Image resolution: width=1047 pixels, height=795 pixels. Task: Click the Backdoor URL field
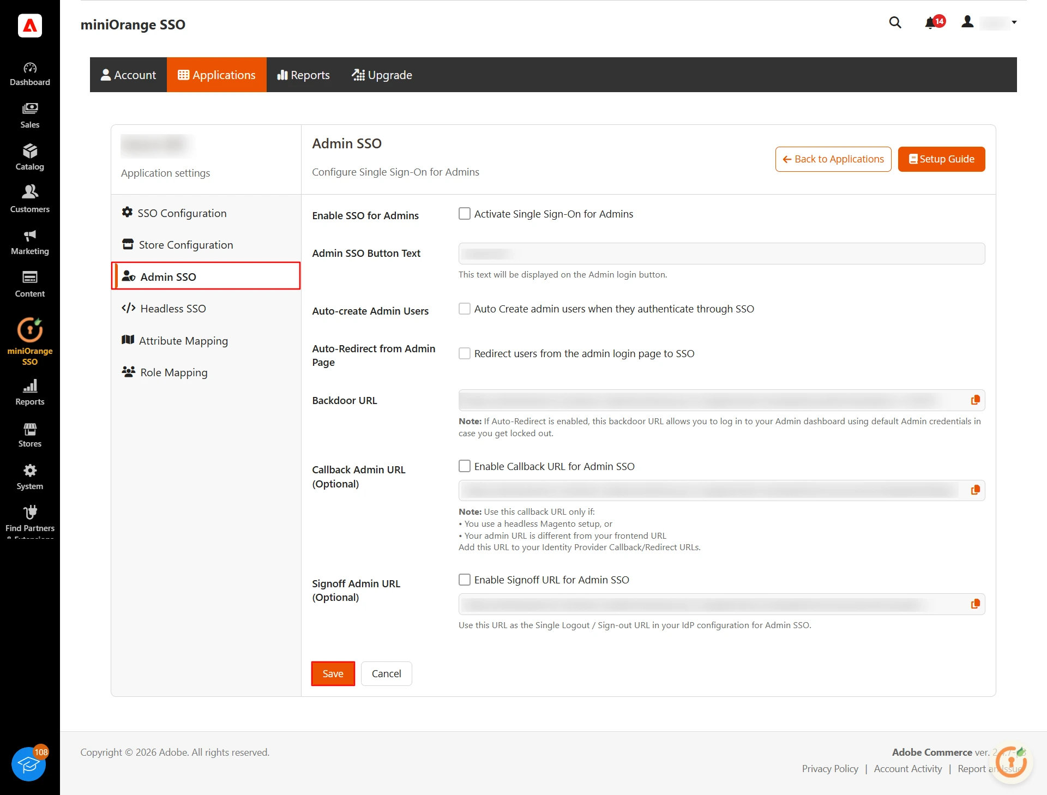point(721,400)
